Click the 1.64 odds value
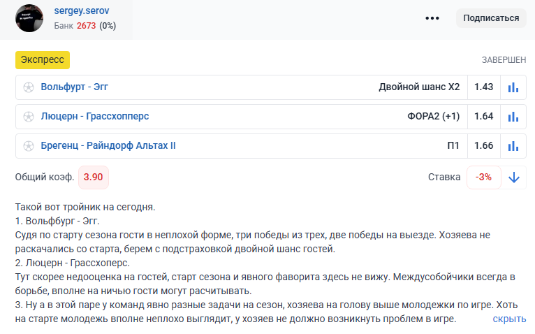The image size is (535, 334). tap(483, 117)
